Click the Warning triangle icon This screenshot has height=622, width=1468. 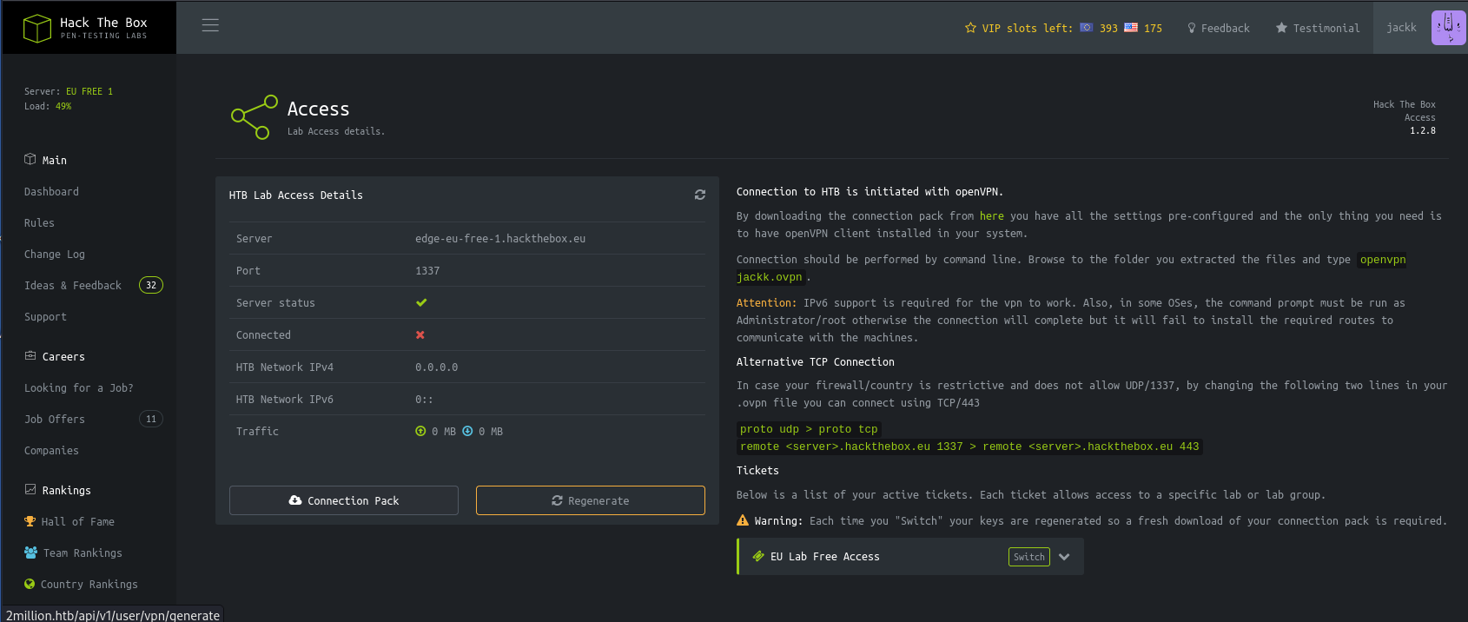click(743, 520)
